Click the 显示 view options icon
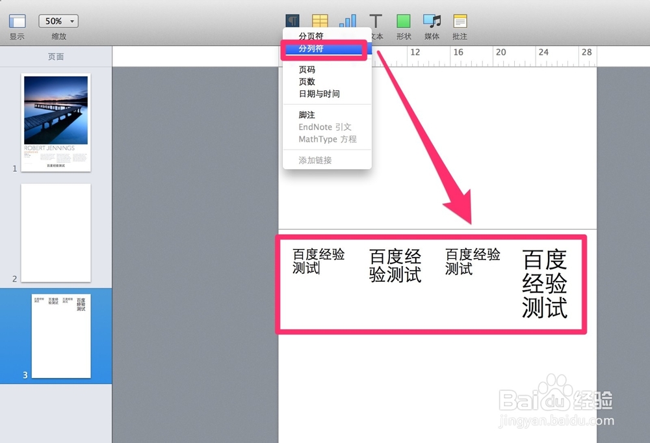Screen dimensions: 650x443 pyautogui.click(x=17, y=21)
